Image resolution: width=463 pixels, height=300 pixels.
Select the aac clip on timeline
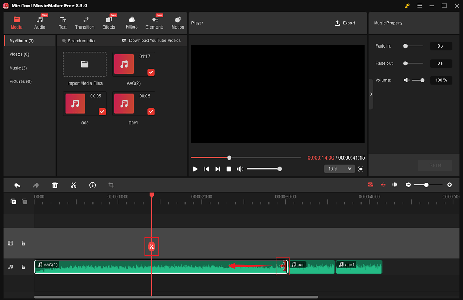[x=311, y=267]
